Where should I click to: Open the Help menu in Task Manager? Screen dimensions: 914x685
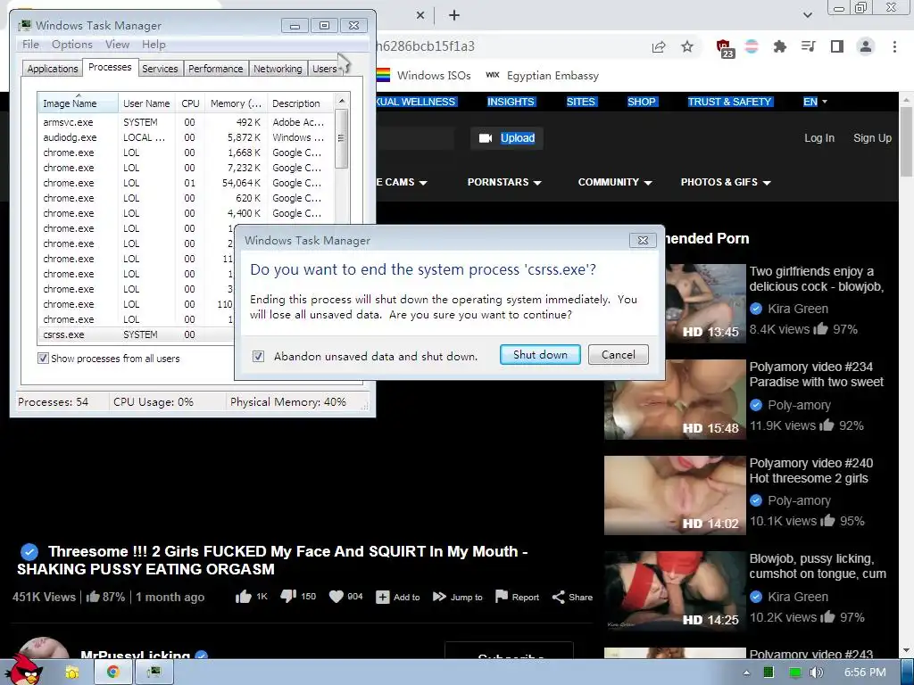(154, 45)
